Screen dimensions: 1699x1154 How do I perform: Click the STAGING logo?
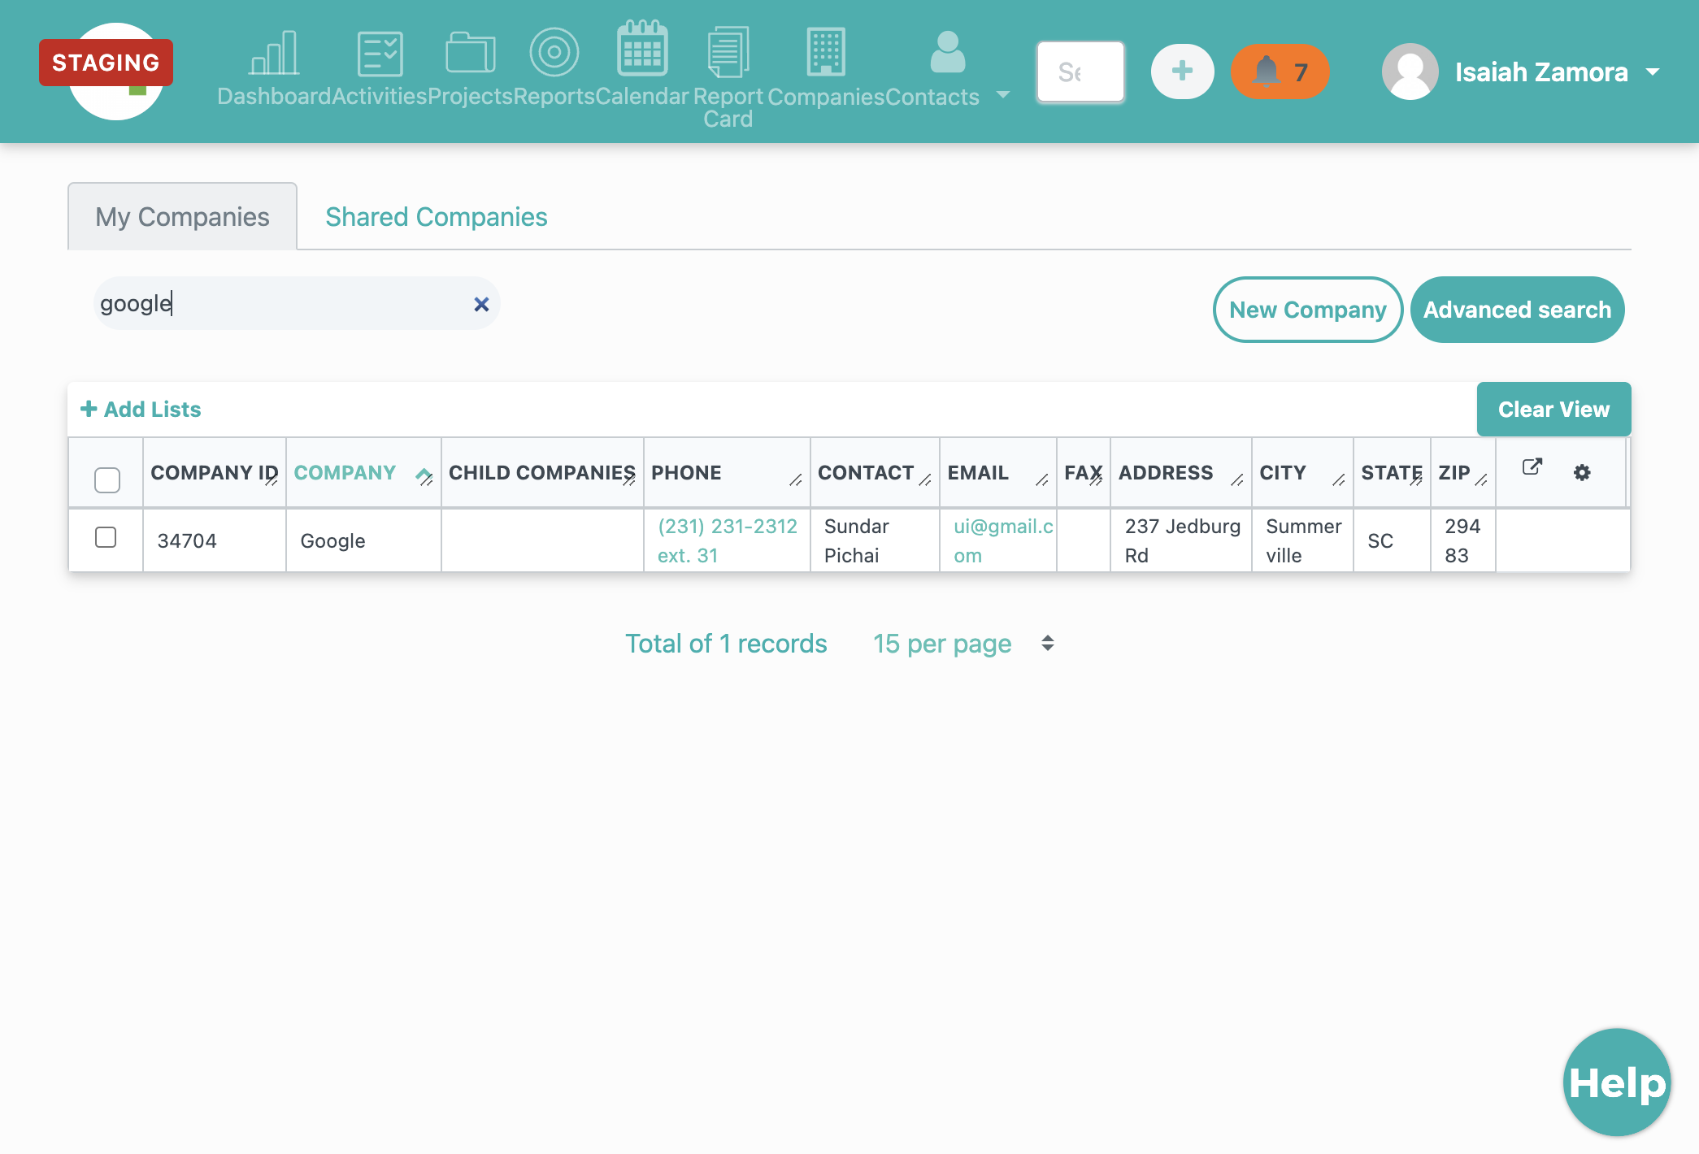tap(106, 63)
